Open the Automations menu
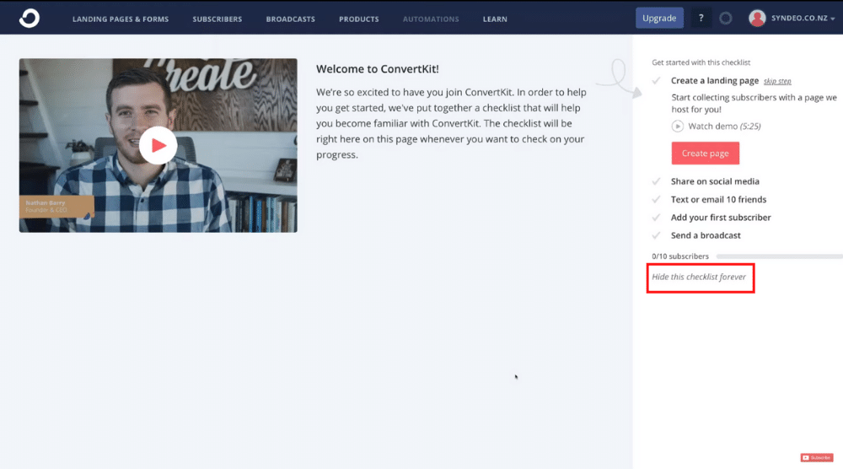Image resolution: width=843 pixels, height=469 pixels. (431, 19)
